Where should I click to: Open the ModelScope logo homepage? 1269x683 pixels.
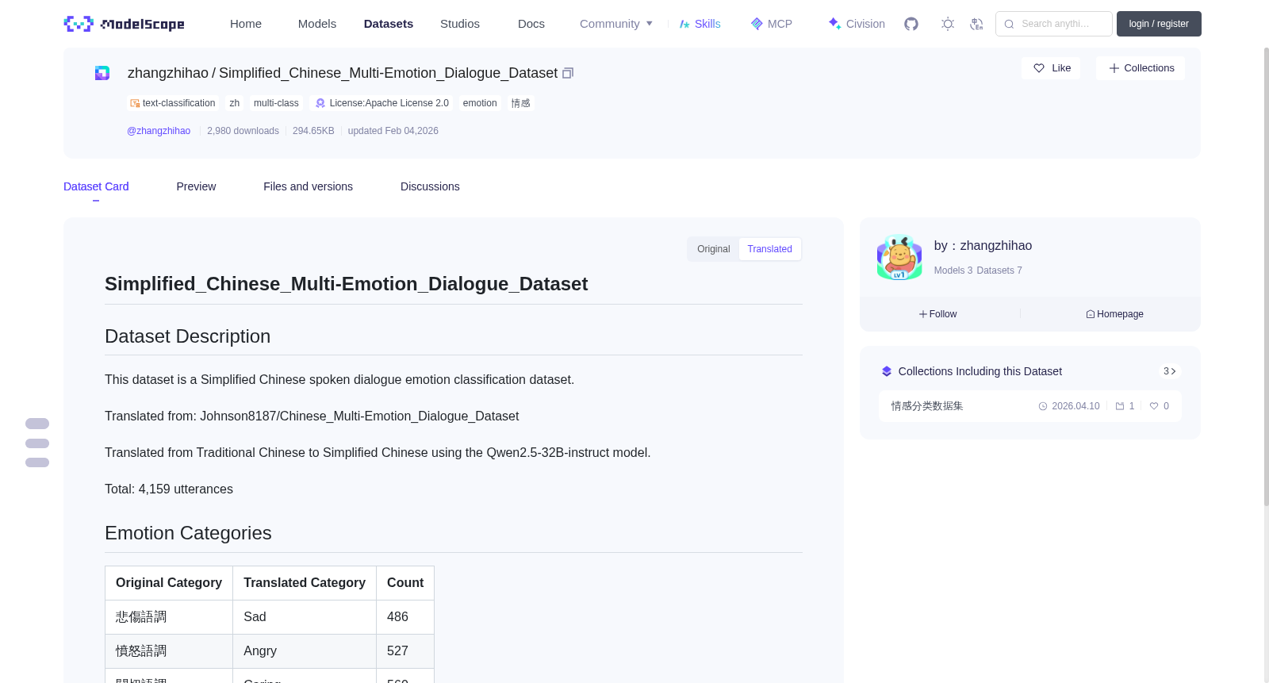tap(124, 24)
